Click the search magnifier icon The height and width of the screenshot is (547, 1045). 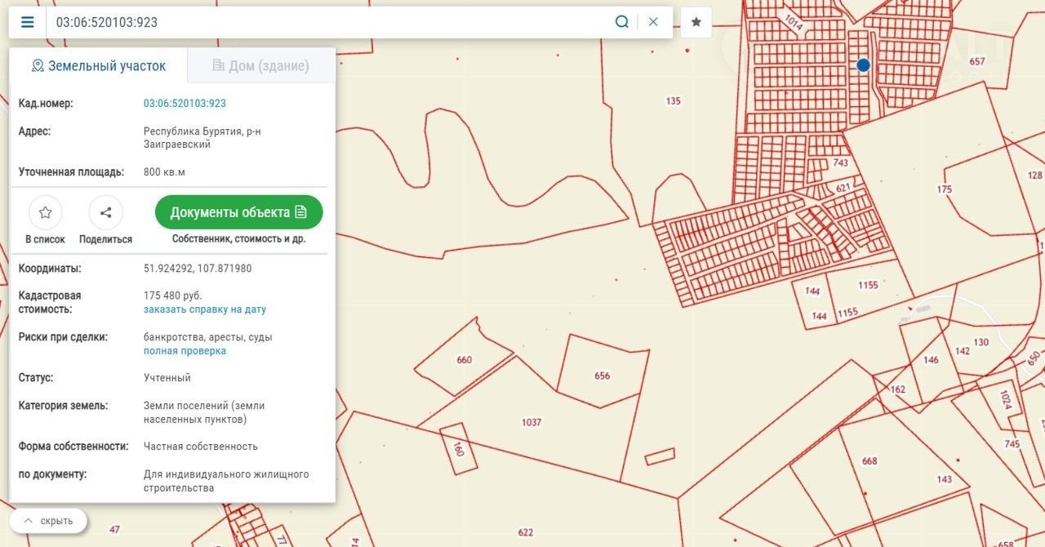coord(622,22)
